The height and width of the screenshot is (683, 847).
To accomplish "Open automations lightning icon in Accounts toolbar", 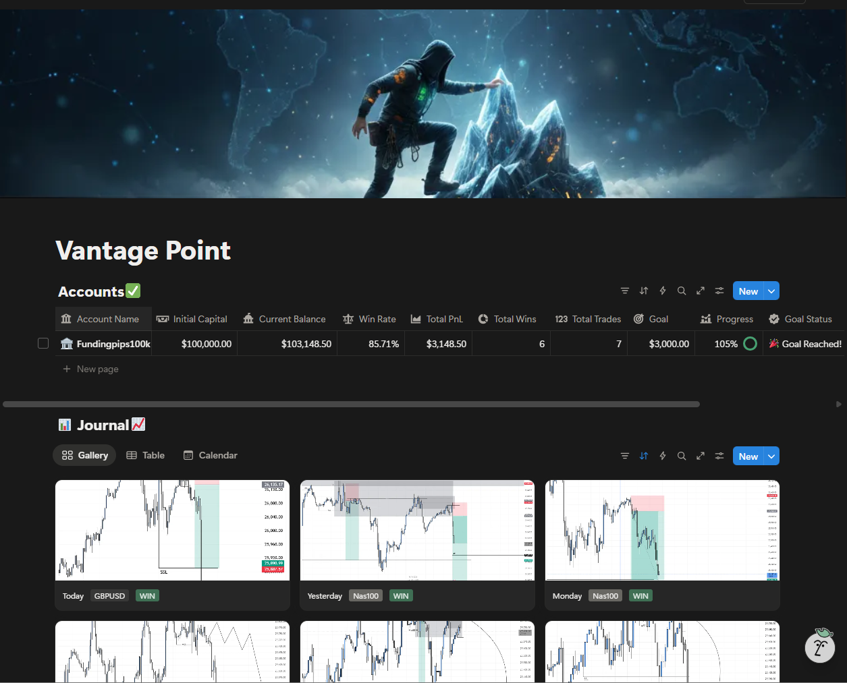I will tap(663, 291).
